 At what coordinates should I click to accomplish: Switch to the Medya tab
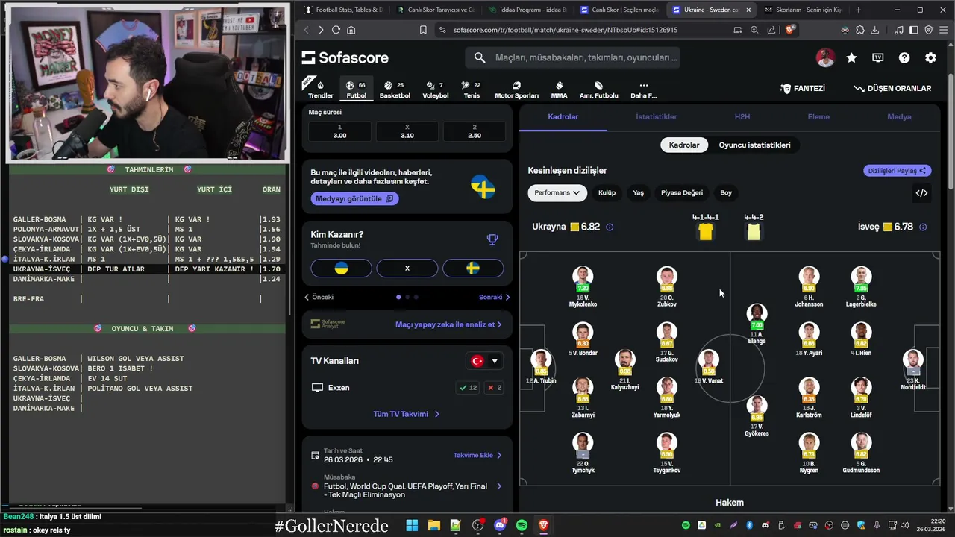coord(899,117)
